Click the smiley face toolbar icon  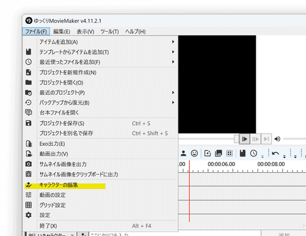(x=194, y=153)
